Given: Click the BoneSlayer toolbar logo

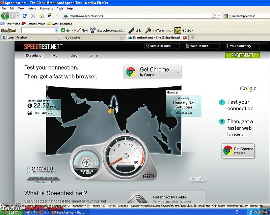Looking at the screenshot, I should click(x=9, y=30).
